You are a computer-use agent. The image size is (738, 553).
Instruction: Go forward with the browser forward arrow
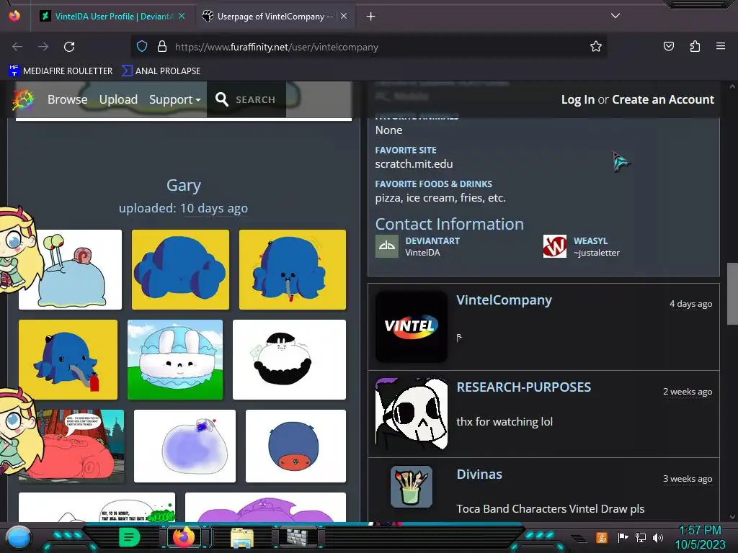click(43, 47)
